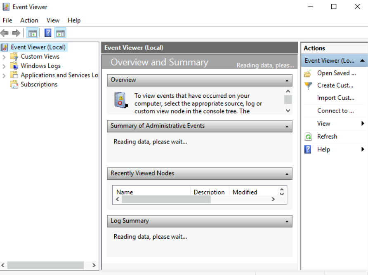Open the Action menu

coord(29,21)
